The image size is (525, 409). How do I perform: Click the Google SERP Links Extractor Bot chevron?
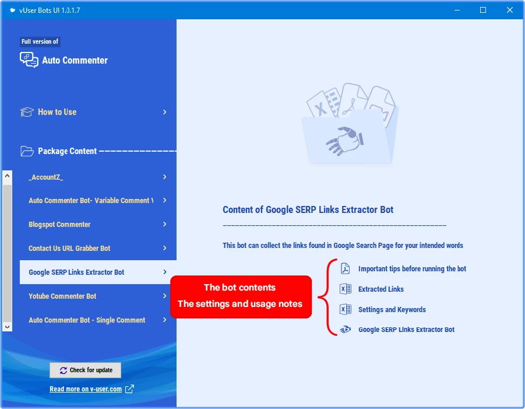tap(165, 272)
